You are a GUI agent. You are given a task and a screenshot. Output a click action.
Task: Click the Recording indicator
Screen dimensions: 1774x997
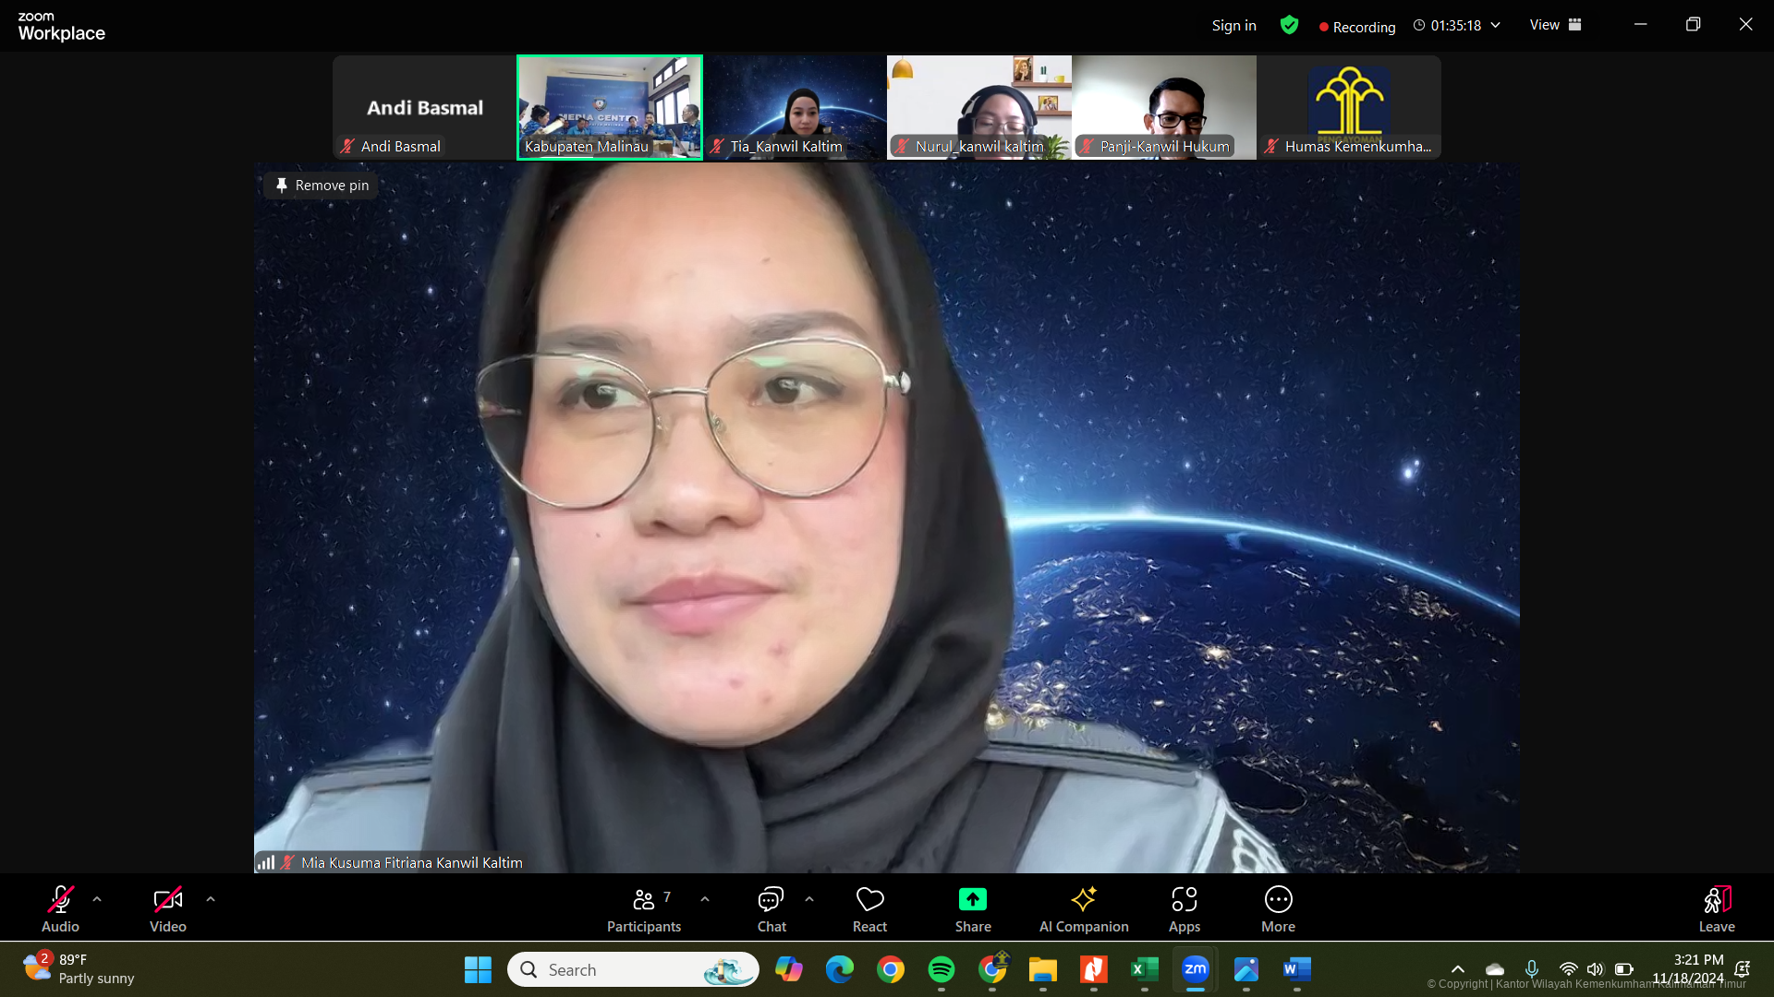1357,27
